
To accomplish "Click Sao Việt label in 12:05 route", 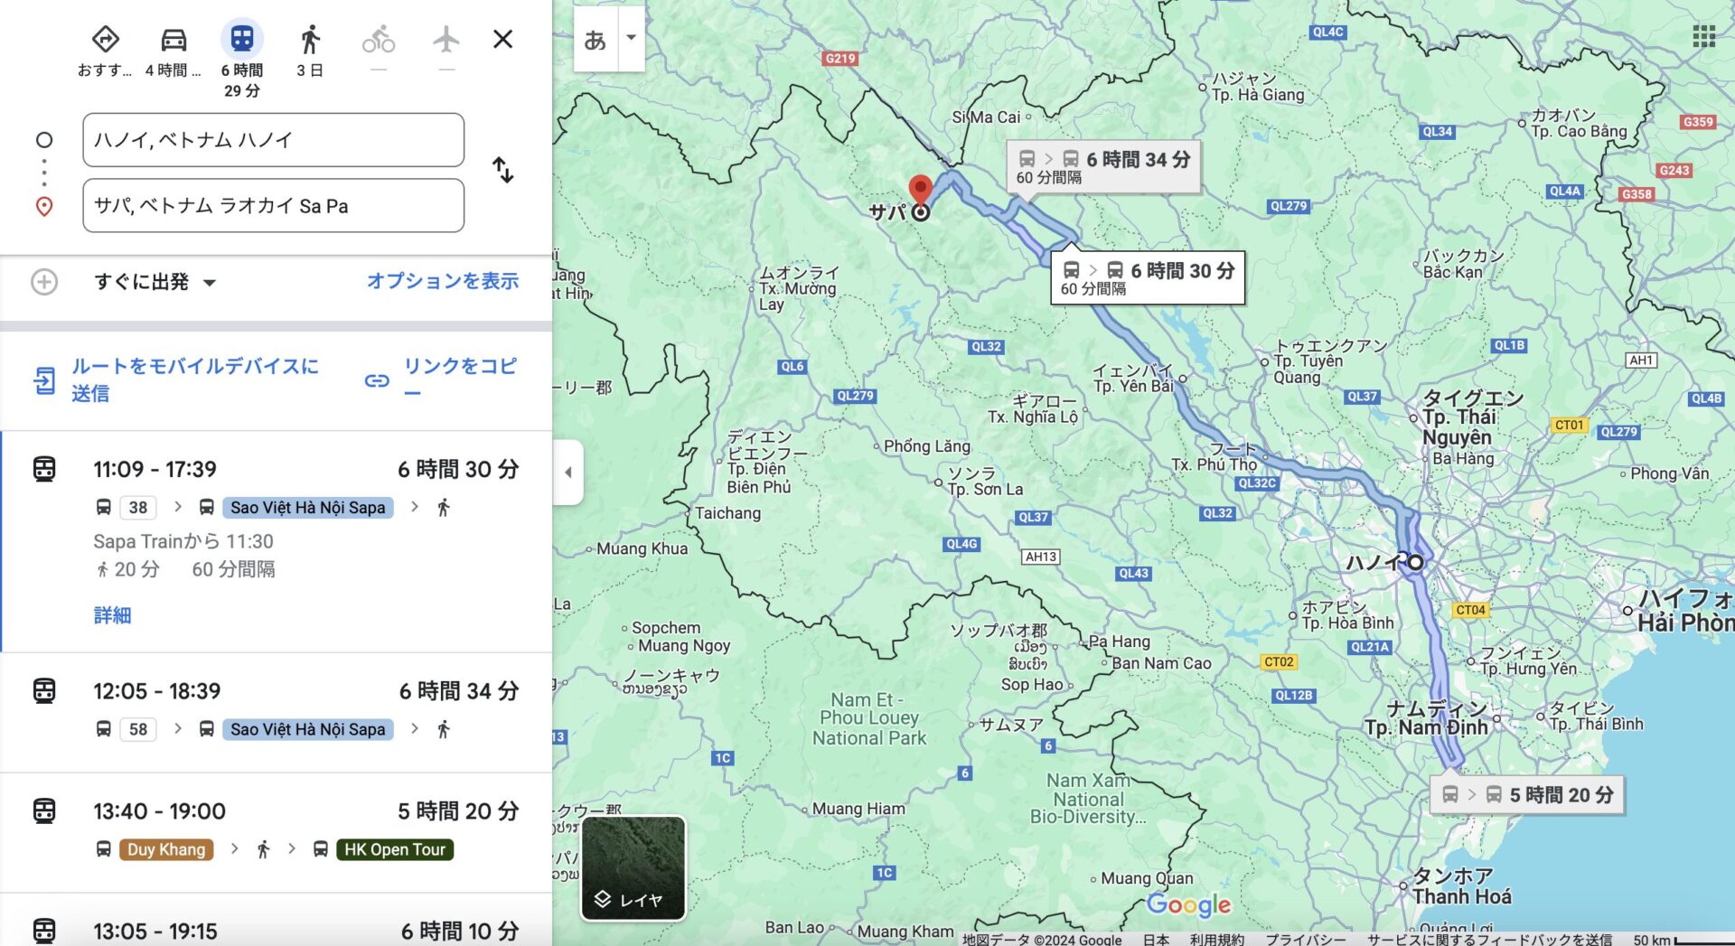I will (x=307, y=729).
